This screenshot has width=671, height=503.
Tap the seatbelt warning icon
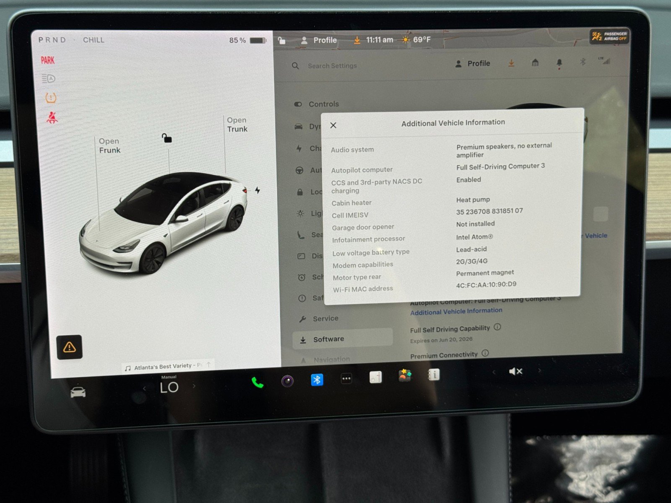[51, 117]
